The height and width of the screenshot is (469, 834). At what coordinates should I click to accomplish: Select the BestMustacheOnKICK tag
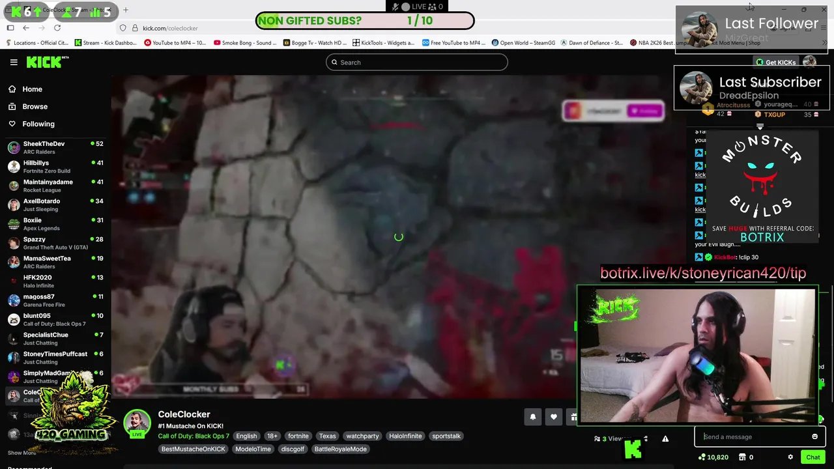click(193, 449)
